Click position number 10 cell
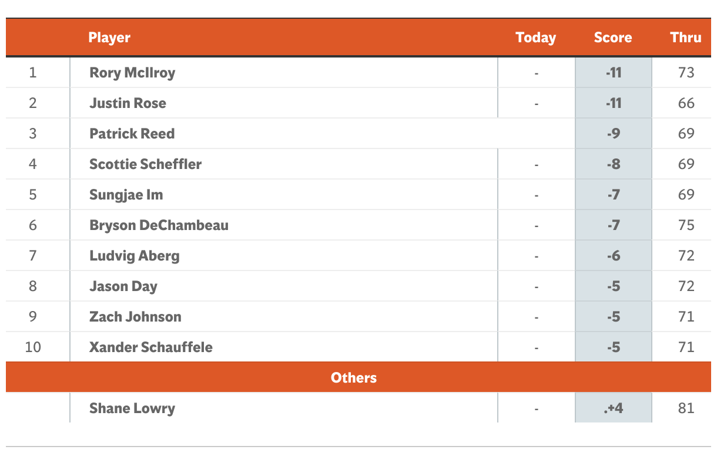The image size is (717, 453). [x=33, y=347]
